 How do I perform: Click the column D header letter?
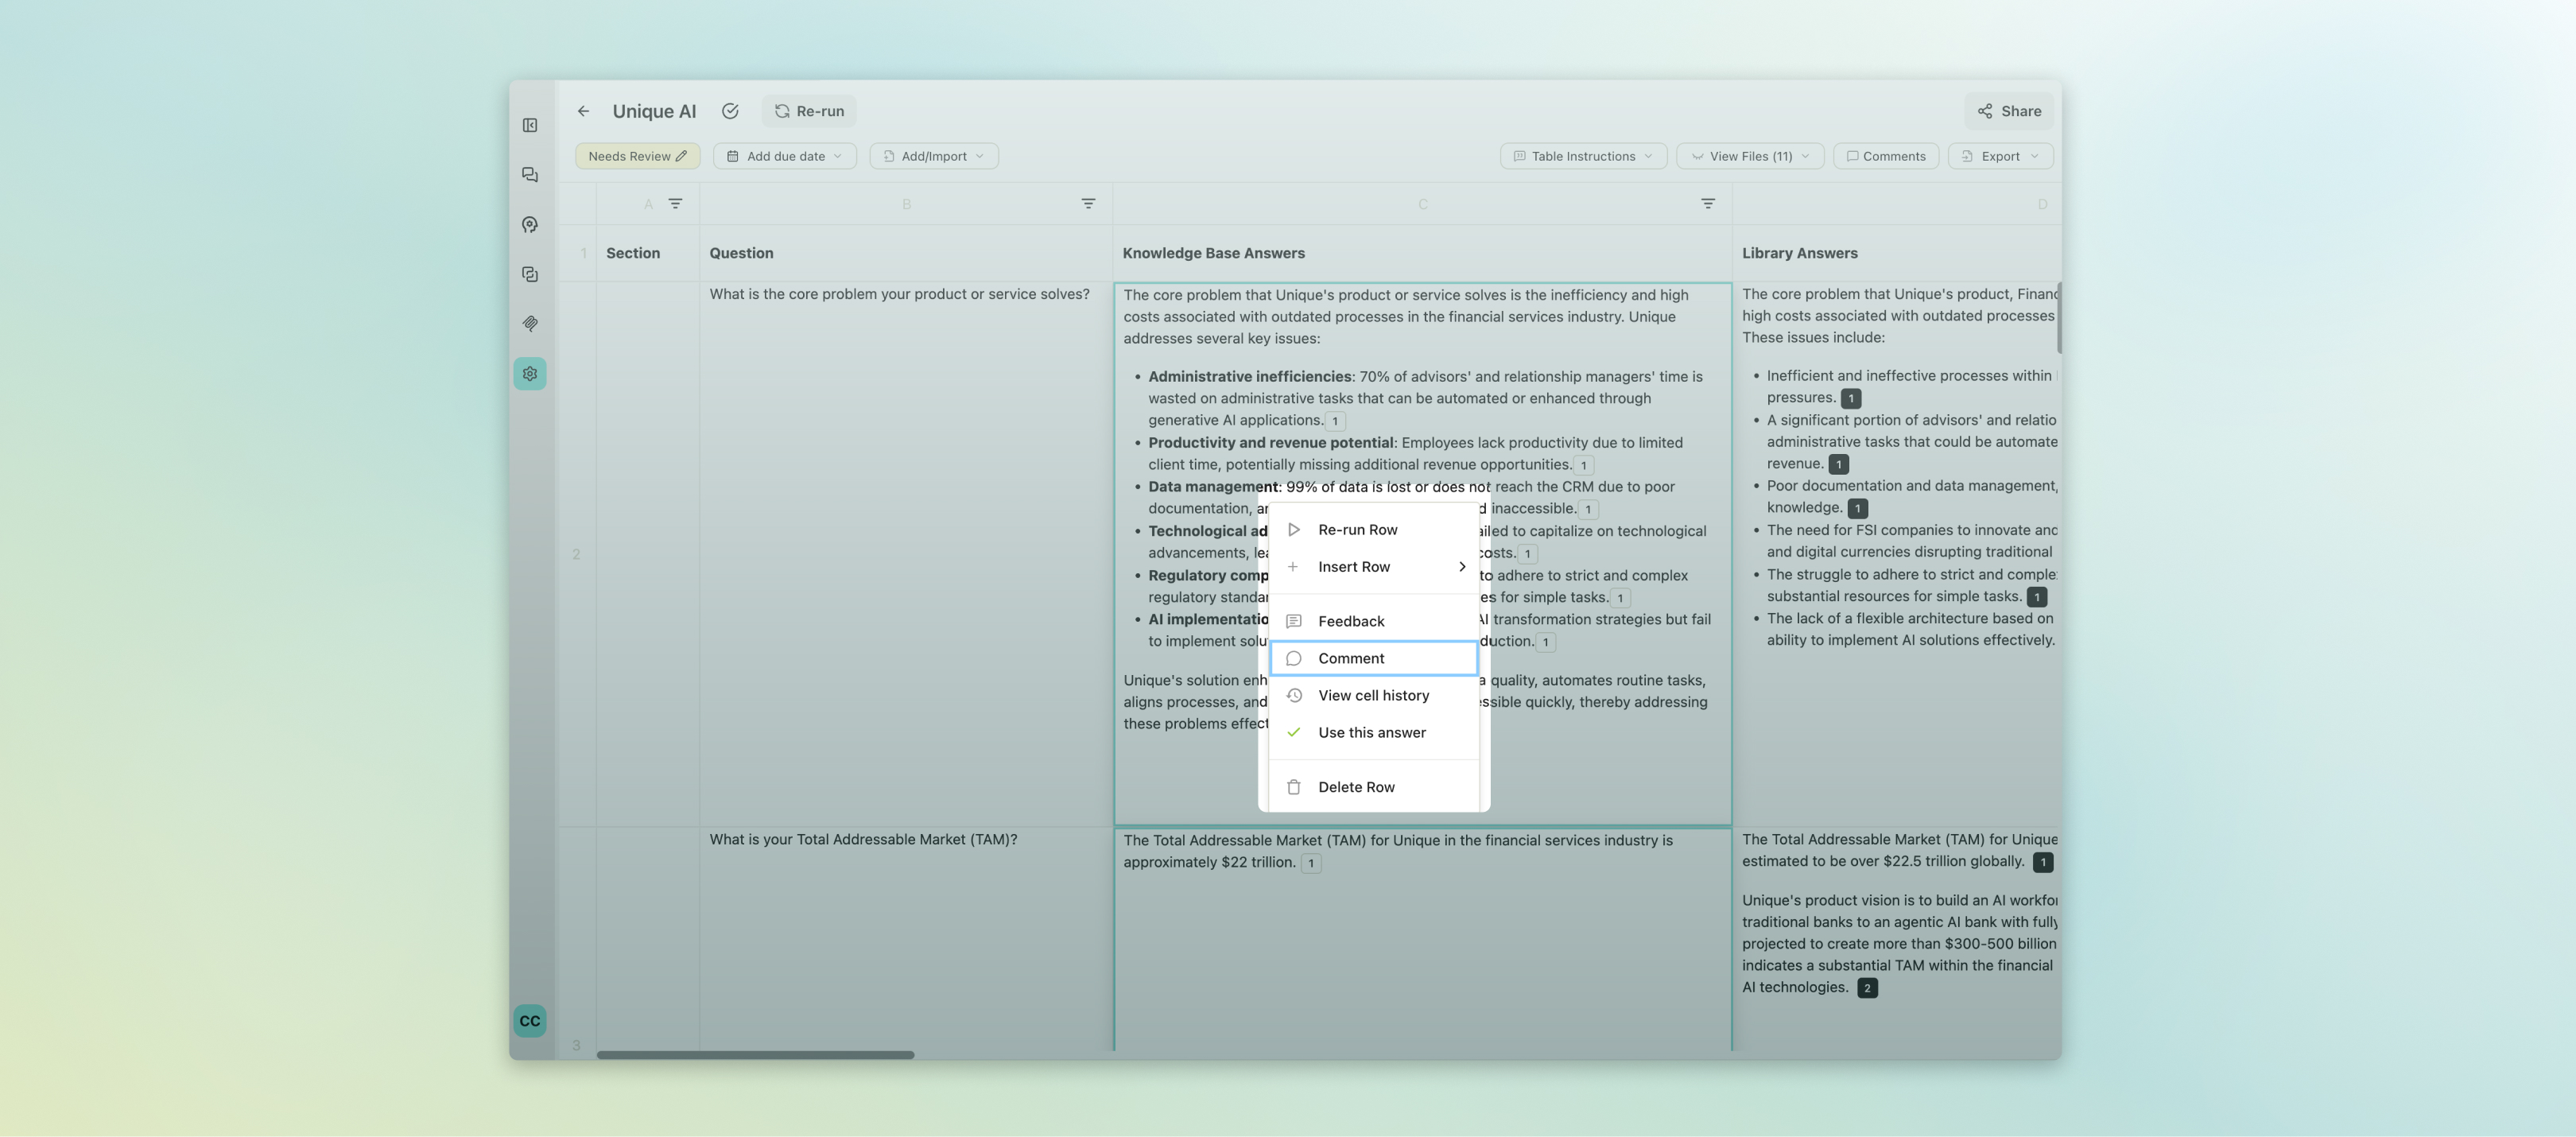(x=2042, y=204)
